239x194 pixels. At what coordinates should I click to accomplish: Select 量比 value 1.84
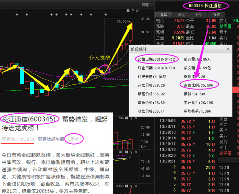[212, 38]
